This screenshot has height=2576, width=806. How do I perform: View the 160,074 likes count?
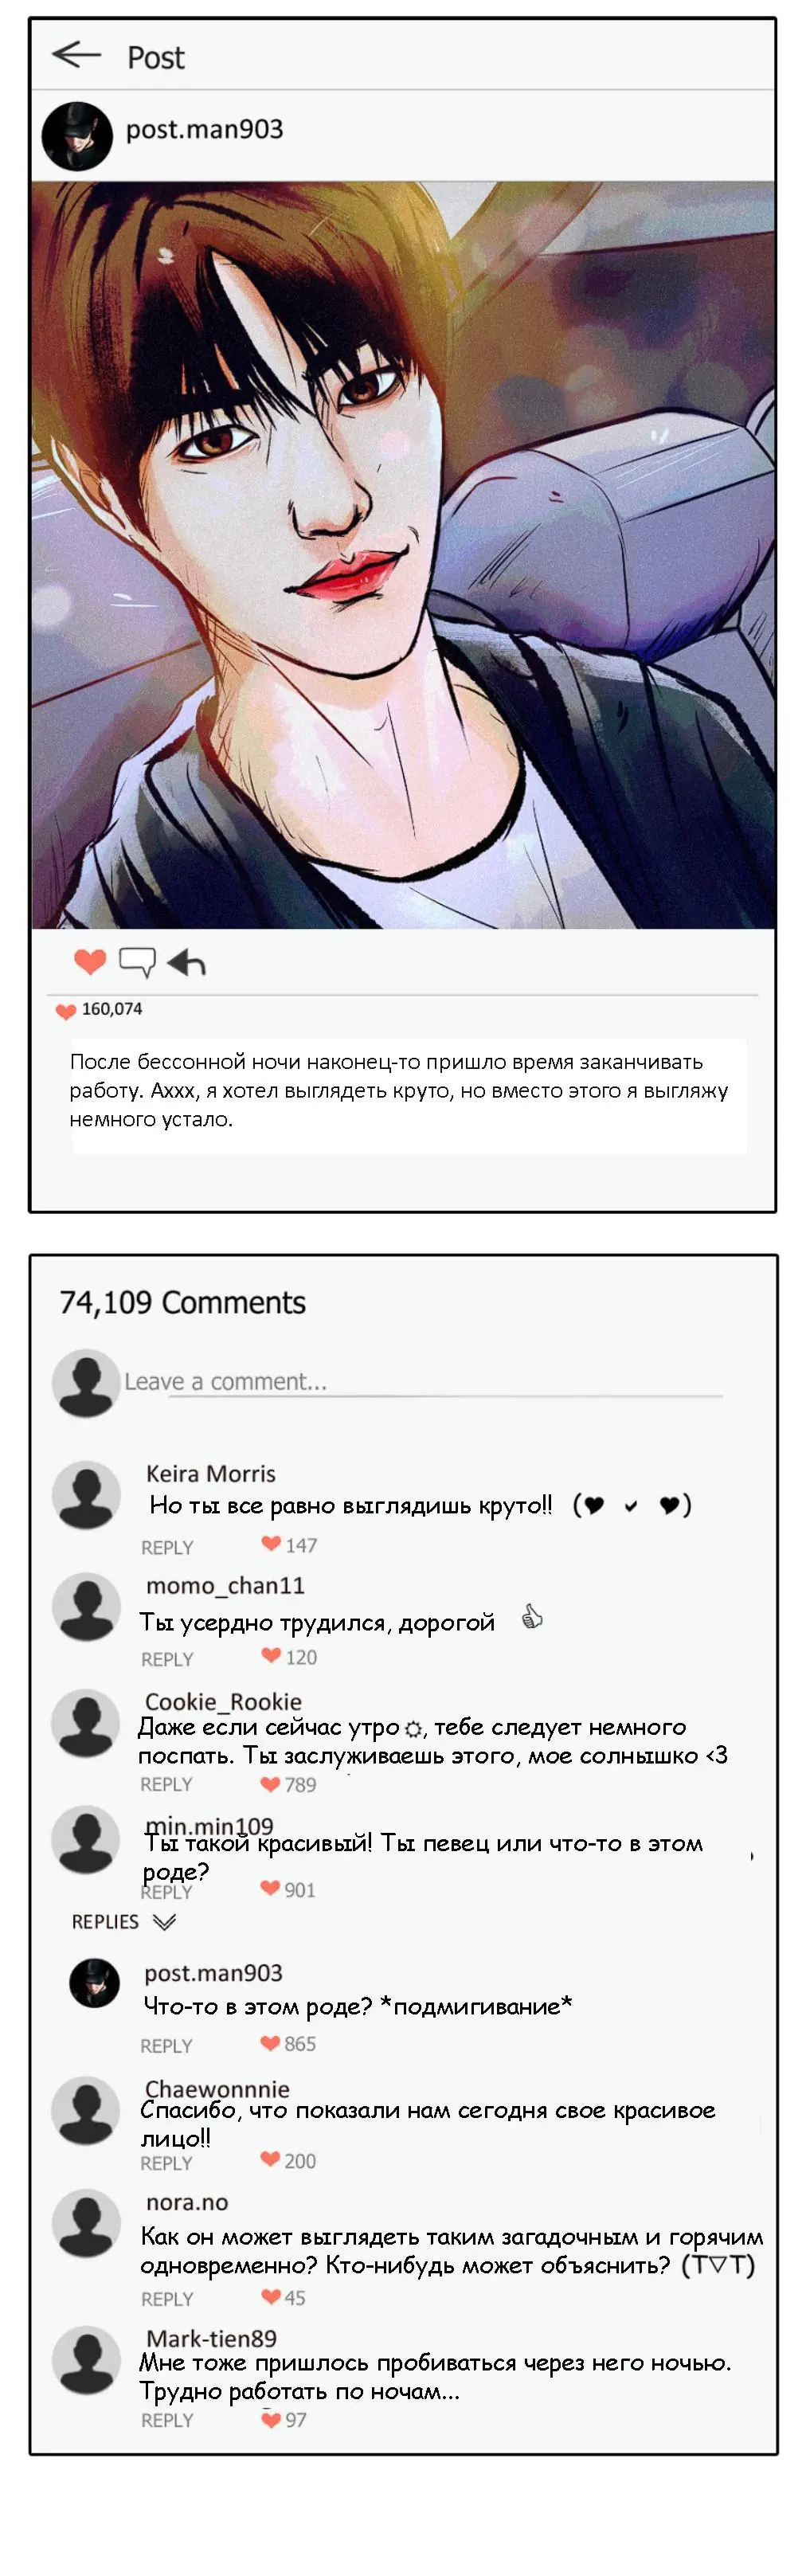(x=112, y=1009)
